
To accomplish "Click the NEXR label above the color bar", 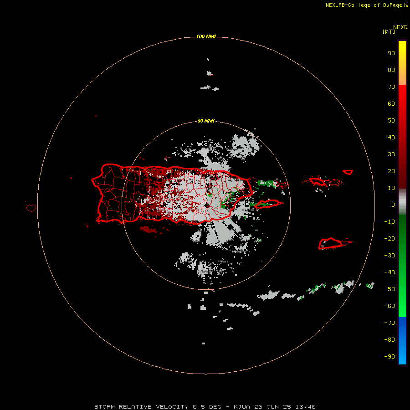I will click(400, 27).
